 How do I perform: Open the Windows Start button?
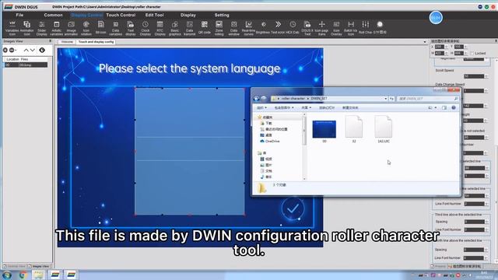coord(7,275)
